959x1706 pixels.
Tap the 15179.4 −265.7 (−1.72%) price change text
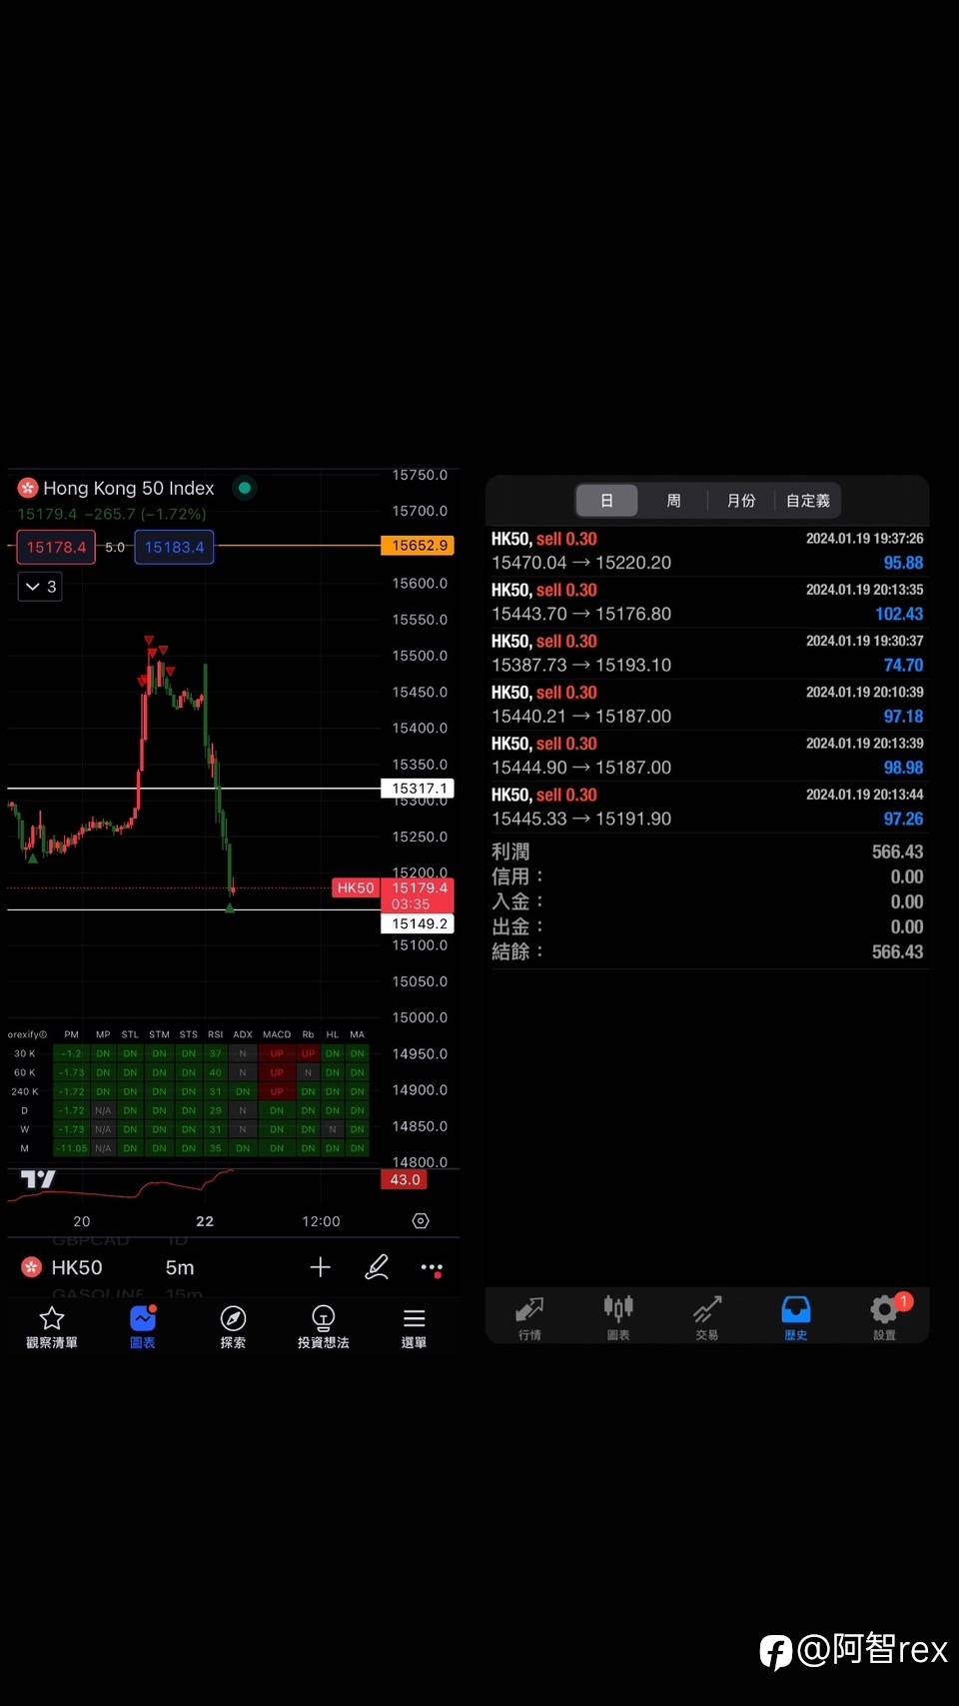coord(112,514)
